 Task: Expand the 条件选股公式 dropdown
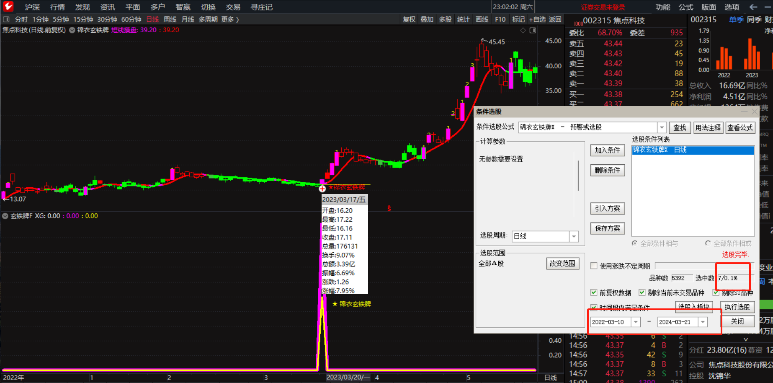[662, 127]
